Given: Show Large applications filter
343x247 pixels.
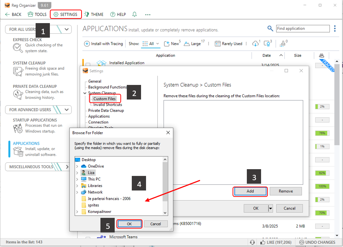Looking at the screenshot, I should [x=192, y=44].
